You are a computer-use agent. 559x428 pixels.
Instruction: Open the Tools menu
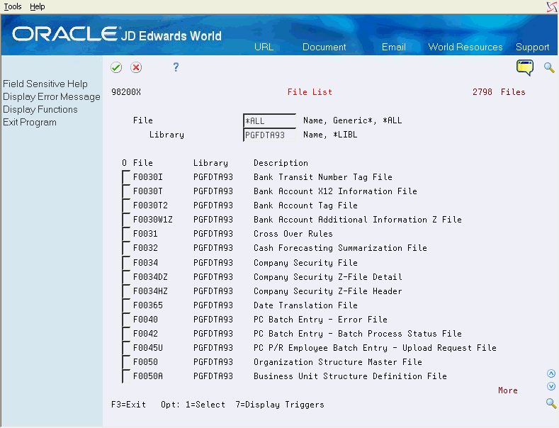click(x=13, y=6)
